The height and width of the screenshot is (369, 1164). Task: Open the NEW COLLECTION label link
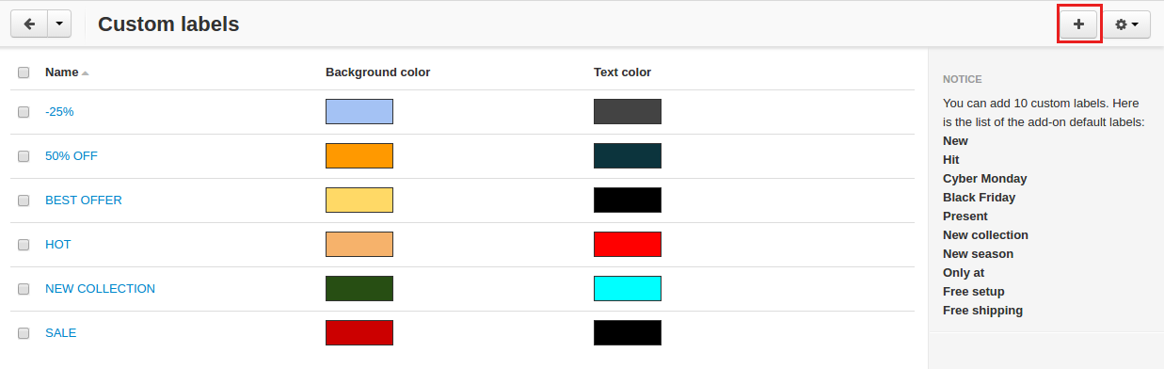click(100, 289)
